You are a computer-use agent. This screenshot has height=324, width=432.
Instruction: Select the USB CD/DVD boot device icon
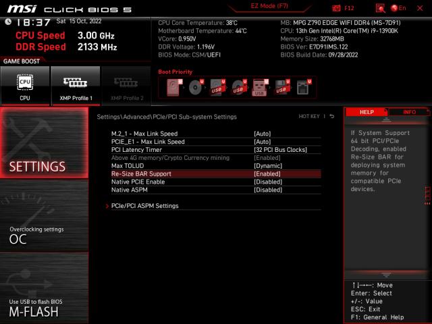239,87
